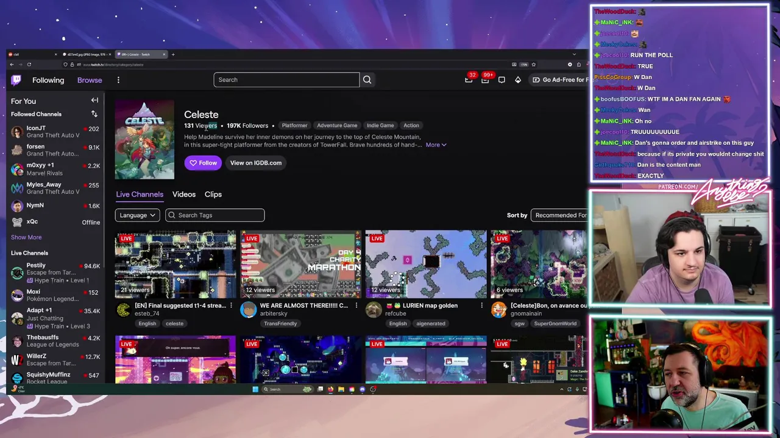The height and width of the screenshot is (438, 780).
Task: Open gnomainain's stream thumbnail with 6 viewers
Action: (539, 264)
